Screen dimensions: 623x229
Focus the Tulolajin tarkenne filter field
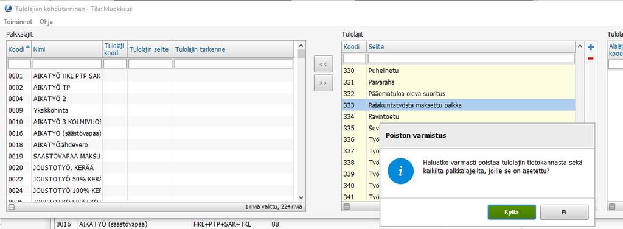(234, 63)
